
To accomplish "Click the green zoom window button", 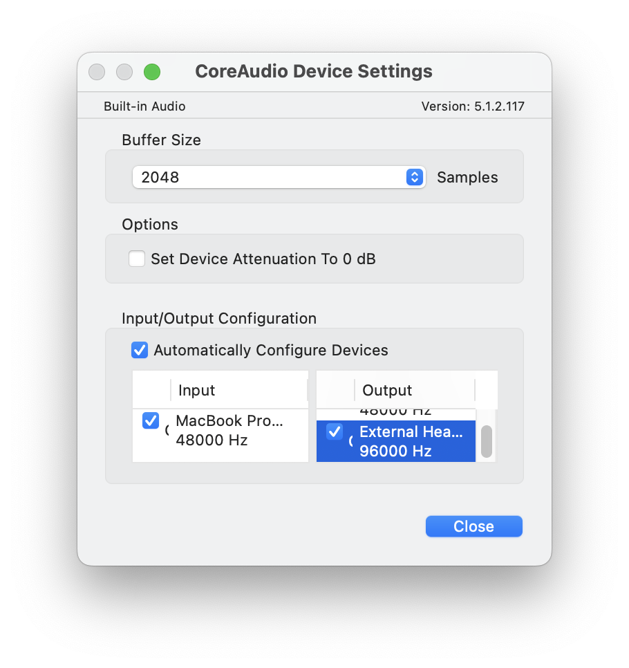I will pos(151,72).
